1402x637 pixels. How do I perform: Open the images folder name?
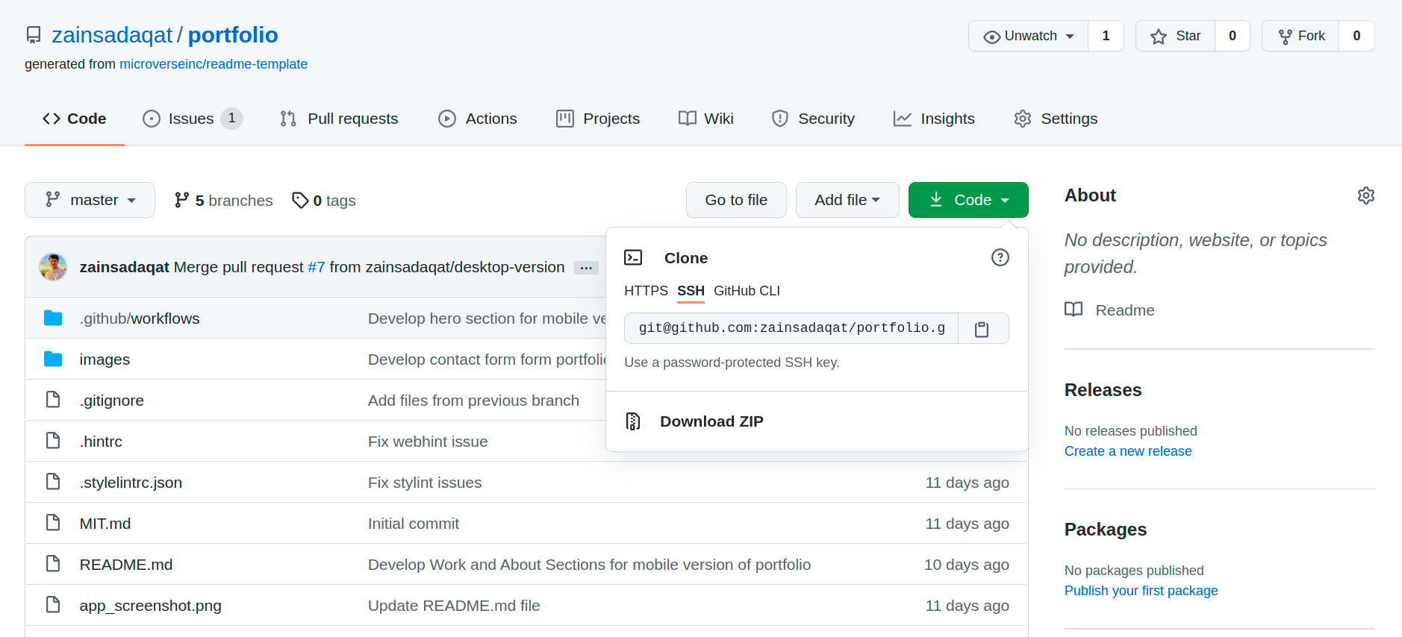tap(105, 360)
